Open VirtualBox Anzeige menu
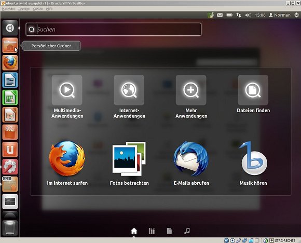Image resolution: width=301 pixels, height=243 pixels. (x=24, y=9)
